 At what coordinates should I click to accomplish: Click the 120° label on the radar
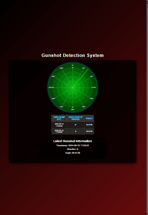92,98
